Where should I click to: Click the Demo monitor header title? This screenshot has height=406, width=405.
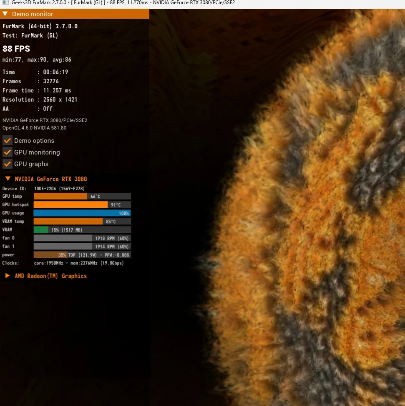click(x=33, y=14)
